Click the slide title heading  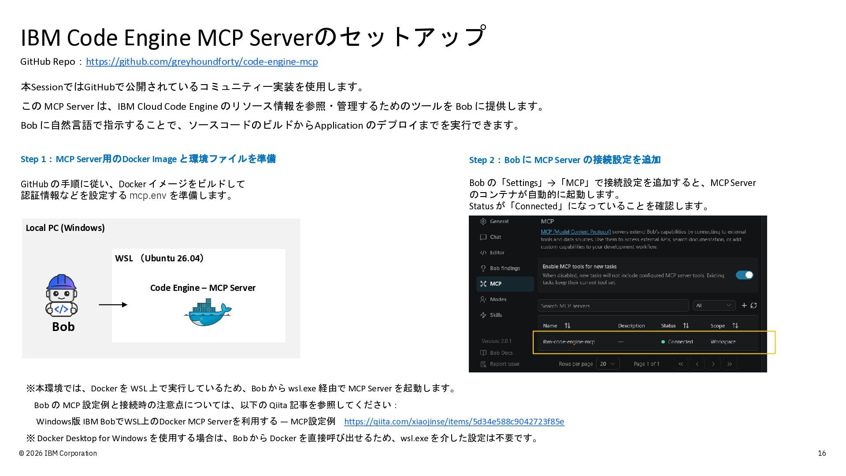(x=253, y=37)
